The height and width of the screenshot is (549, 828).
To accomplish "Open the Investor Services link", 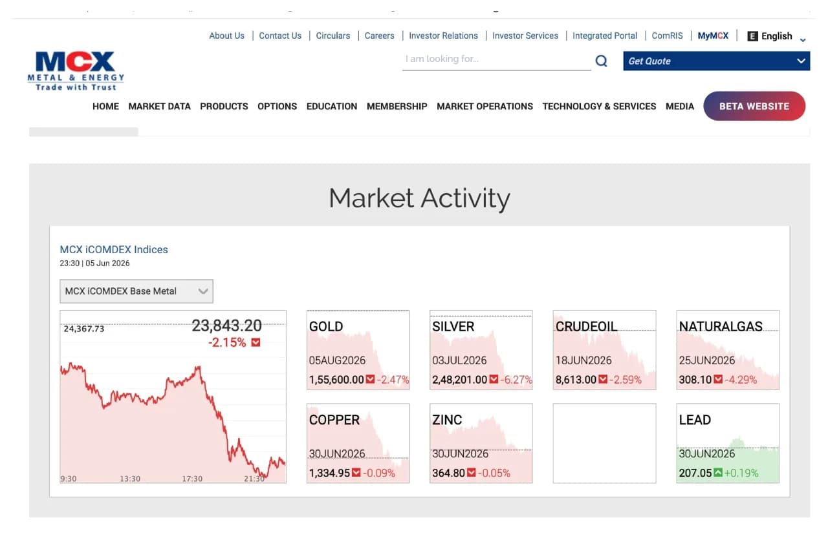I will pyautogui.click(x=525, y=36).
